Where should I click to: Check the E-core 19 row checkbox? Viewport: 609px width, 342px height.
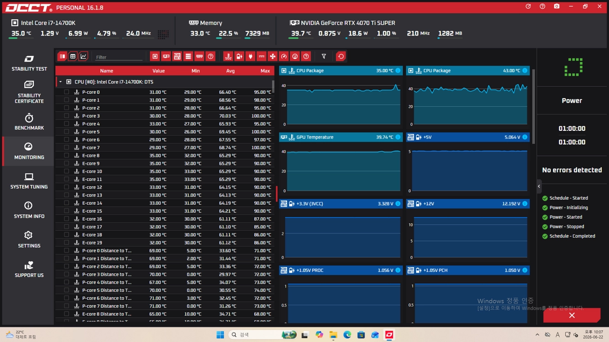tap(67, 243)
